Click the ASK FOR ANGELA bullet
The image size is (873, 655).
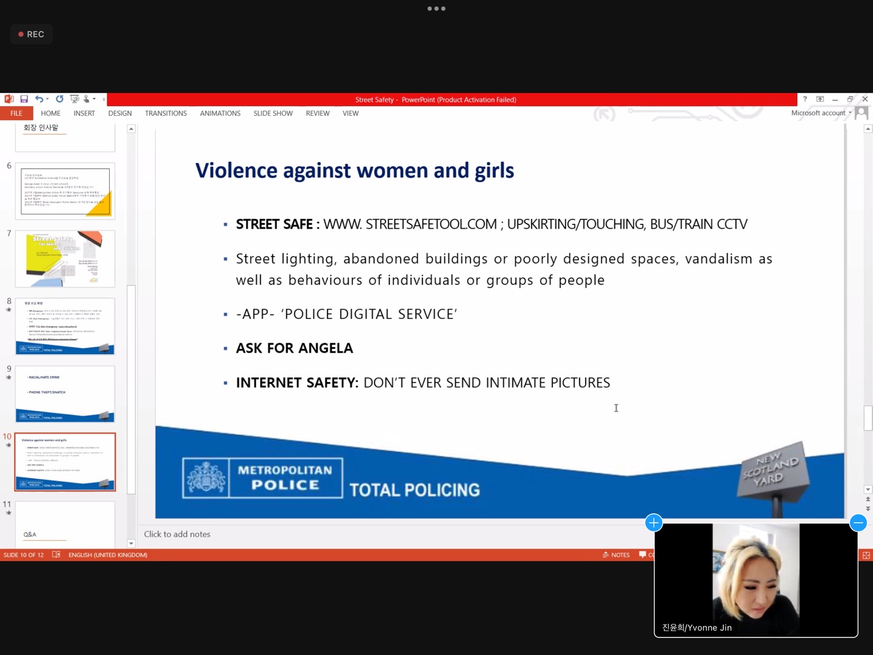click(294, 348)
